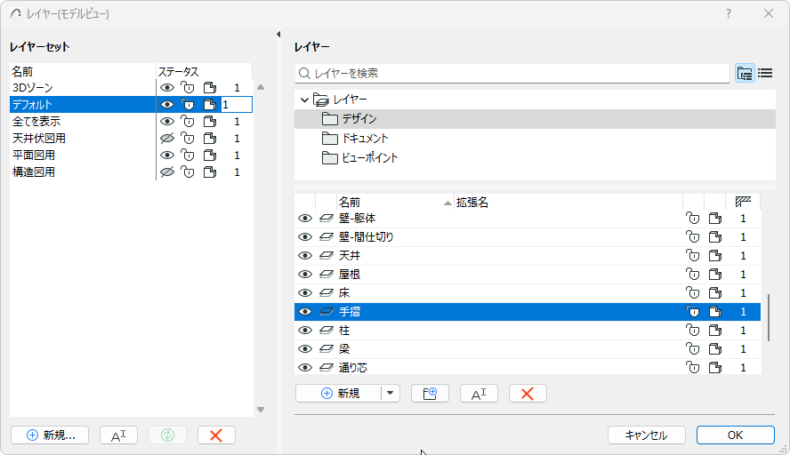
Task: Open the dropdown arrow beside the layer 新規 button
Action: pyautogui.click(x=391, y=393)
